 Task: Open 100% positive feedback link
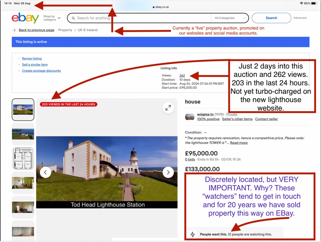(x=208, y=119)
